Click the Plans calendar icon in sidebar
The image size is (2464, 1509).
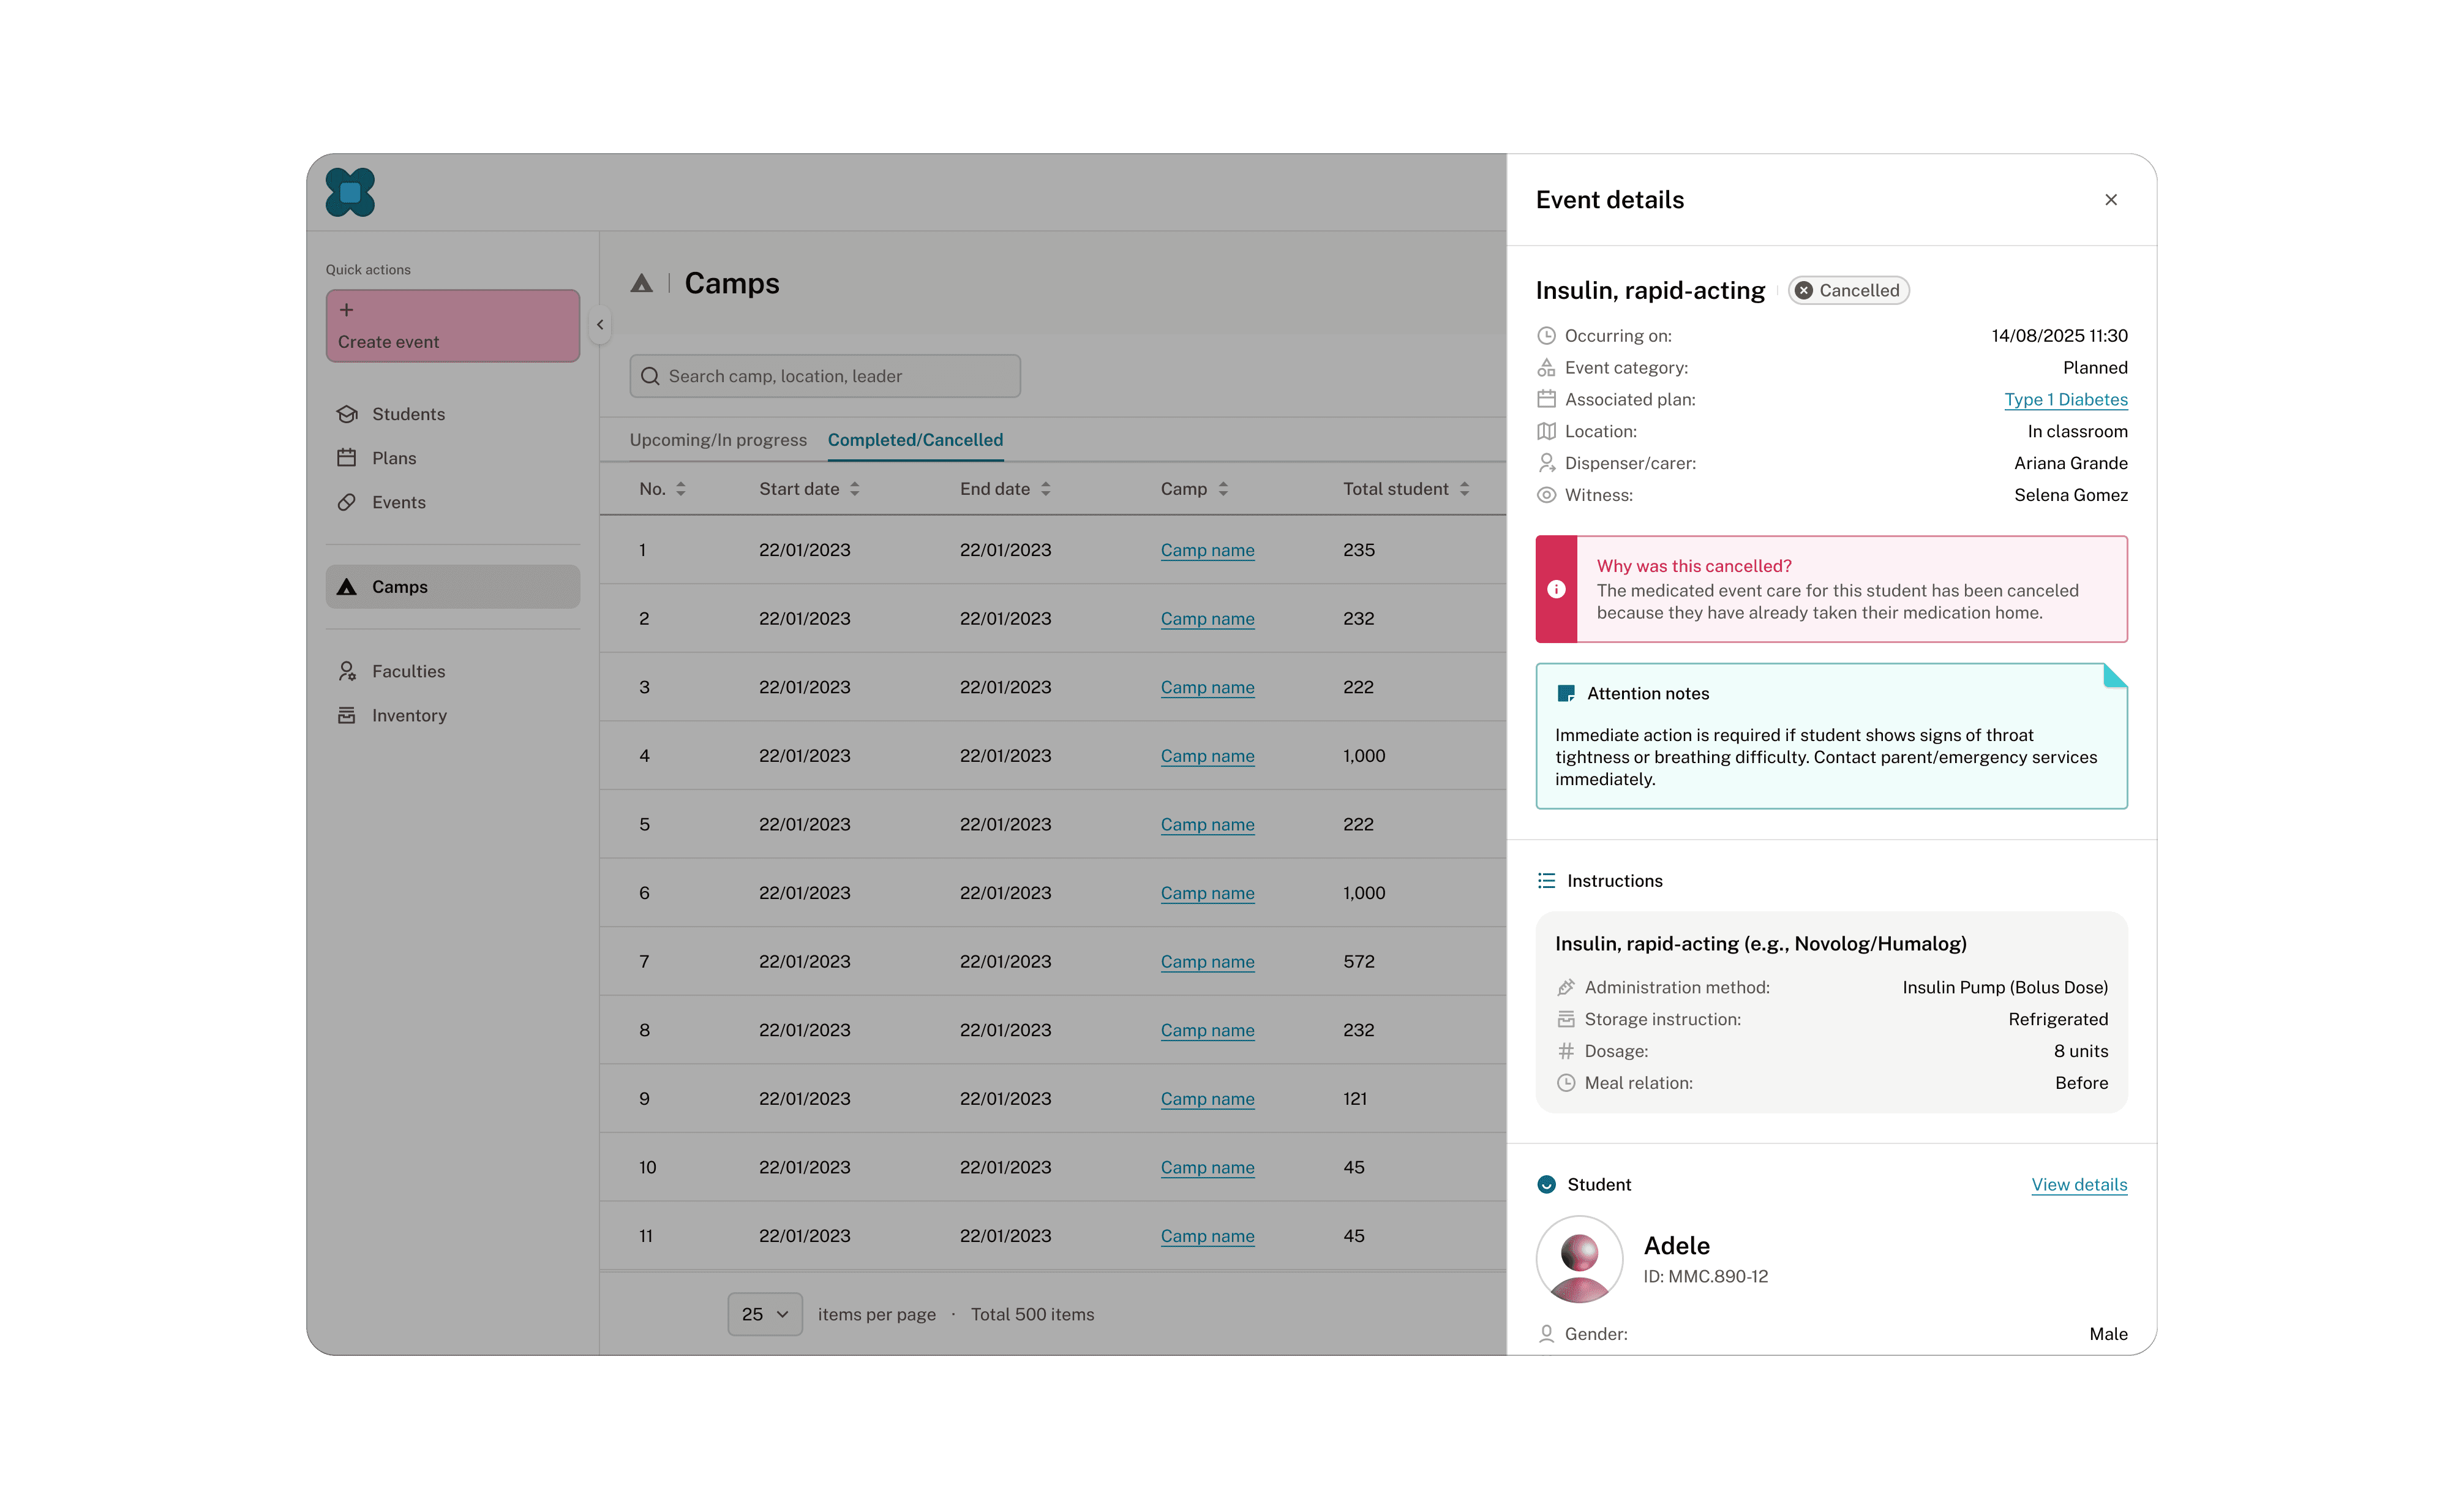pos(347,458)
